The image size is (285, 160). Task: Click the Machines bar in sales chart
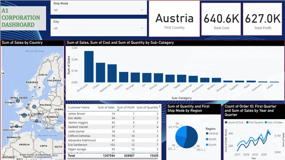(x=170, y=79)
